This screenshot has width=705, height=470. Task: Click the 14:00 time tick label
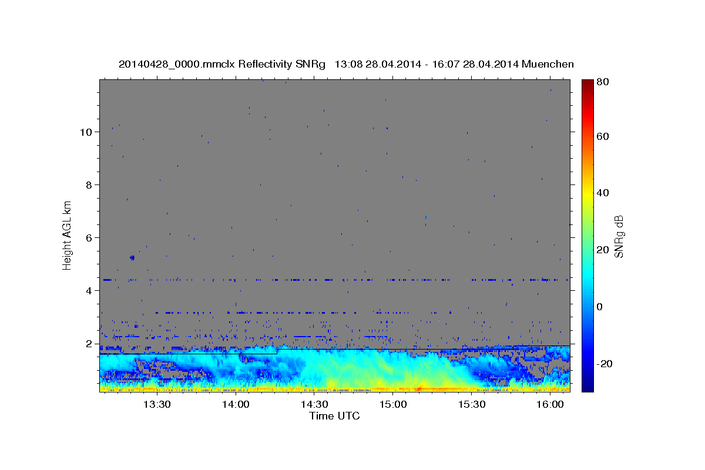tap(236, 405)
